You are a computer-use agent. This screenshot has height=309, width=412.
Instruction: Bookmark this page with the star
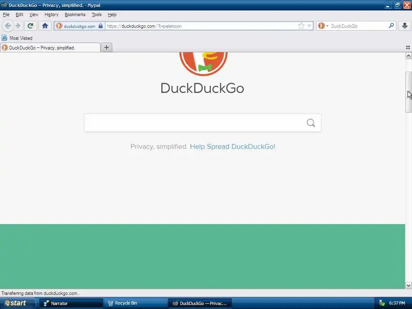(x=301, y=26)
